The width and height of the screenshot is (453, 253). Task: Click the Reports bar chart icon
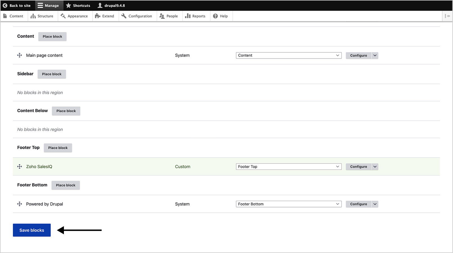[x=188, y=16]
